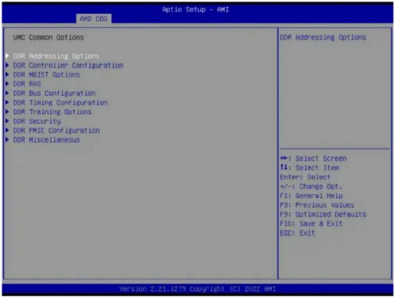The height and width of the screenshot is (297, 394).
Task: Click arrow beside DDR RAS
Action: coord(7,84)
